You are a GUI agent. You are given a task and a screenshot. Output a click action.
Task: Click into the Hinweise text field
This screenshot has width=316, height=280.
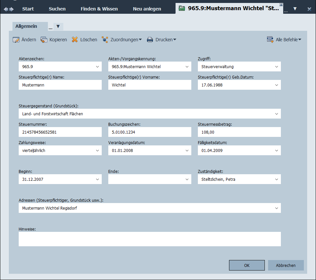[150, 239]
